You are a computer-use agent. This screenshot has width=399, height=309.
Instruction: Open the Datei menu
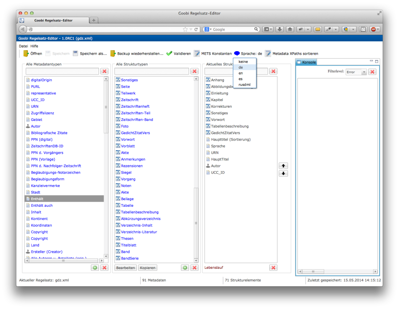click(x=23, y=46)
